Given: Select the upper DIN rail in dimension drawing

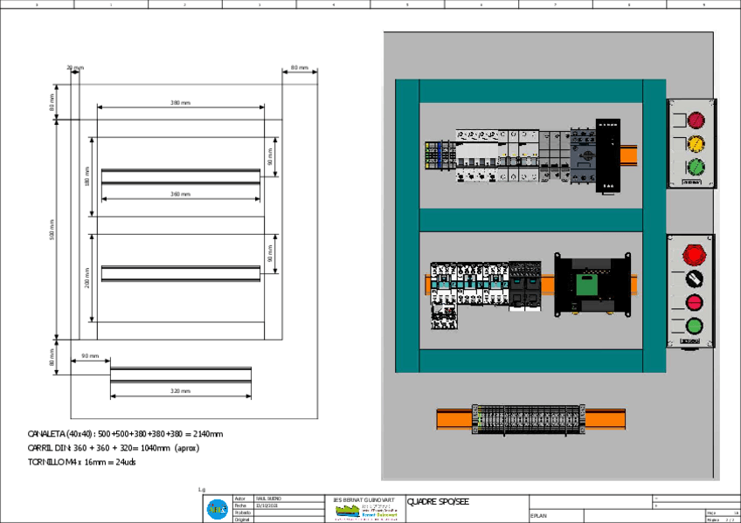Looking at the screenshot, I should pos(181,176).
